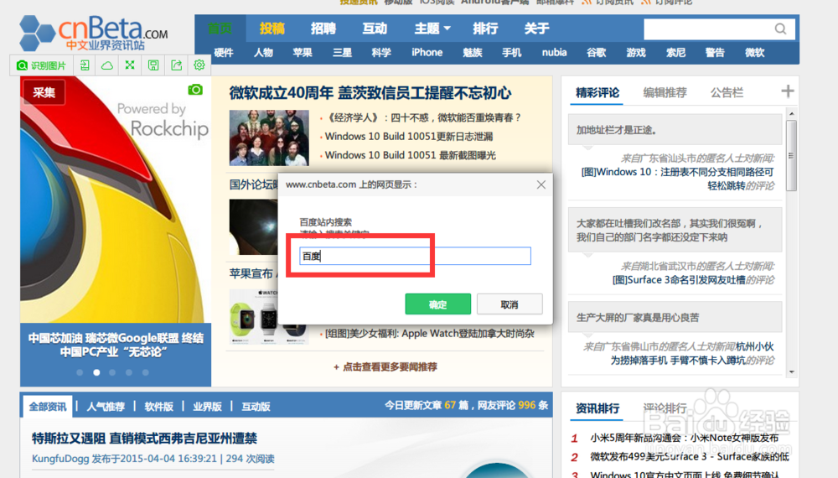Image resolution: width=838 pixels, height=478 pixels.
Task: Select the 谷歌 topic link
Action: 597,52
